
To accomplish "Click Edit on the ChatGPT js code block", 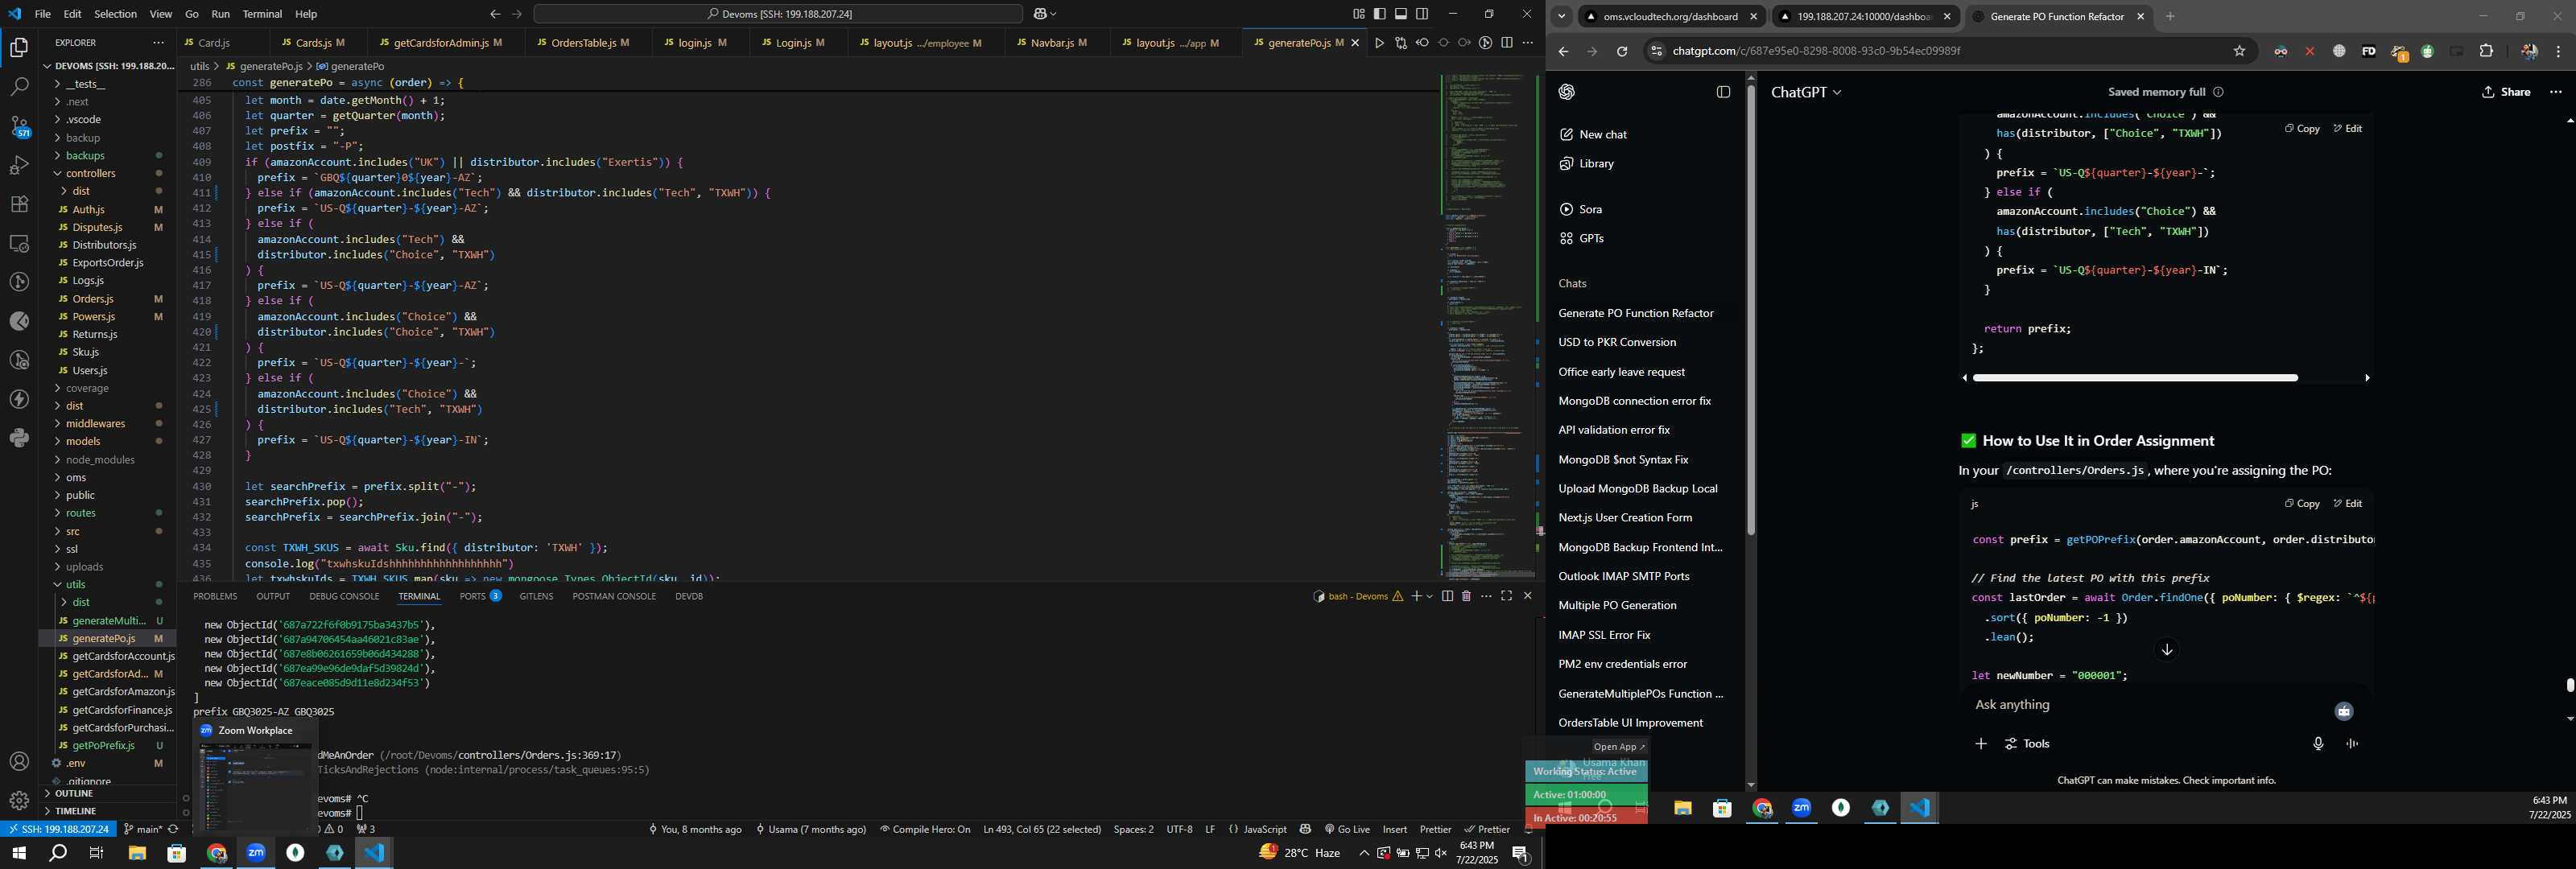I will [x=2348, y=504].
